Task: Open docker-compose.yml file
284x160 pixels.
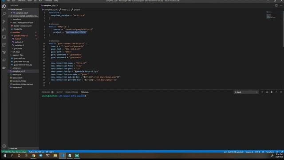Action: (23, 26)
